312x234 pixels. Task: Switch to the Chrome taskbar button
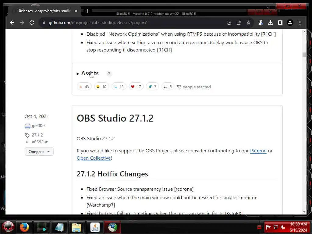[113, 227]
